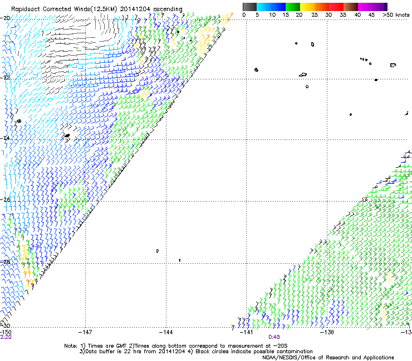Click the yellow 20-25 knots legend swatch
This screenshot has width=412, height=361.
click(307, 7)
